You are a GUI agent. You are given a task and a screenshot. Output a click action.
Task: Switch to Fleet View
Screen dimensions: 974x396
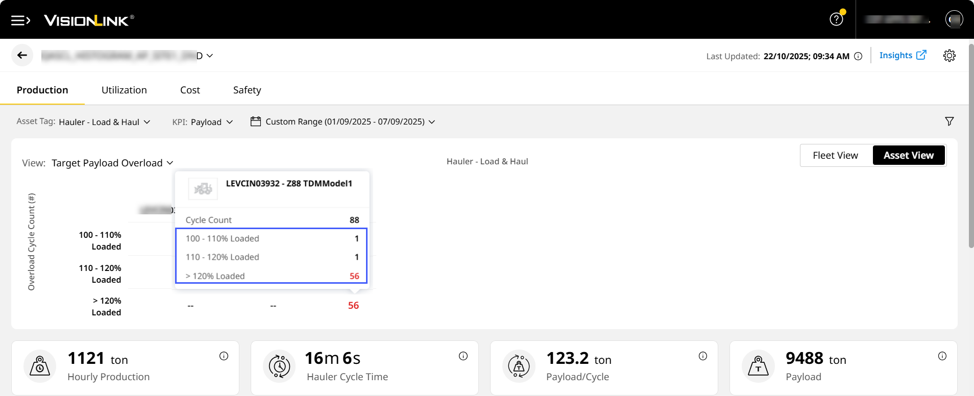835,156
